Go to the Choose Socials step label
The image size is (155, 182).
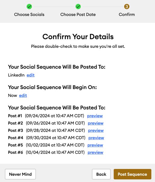click(x=29, y=14)
